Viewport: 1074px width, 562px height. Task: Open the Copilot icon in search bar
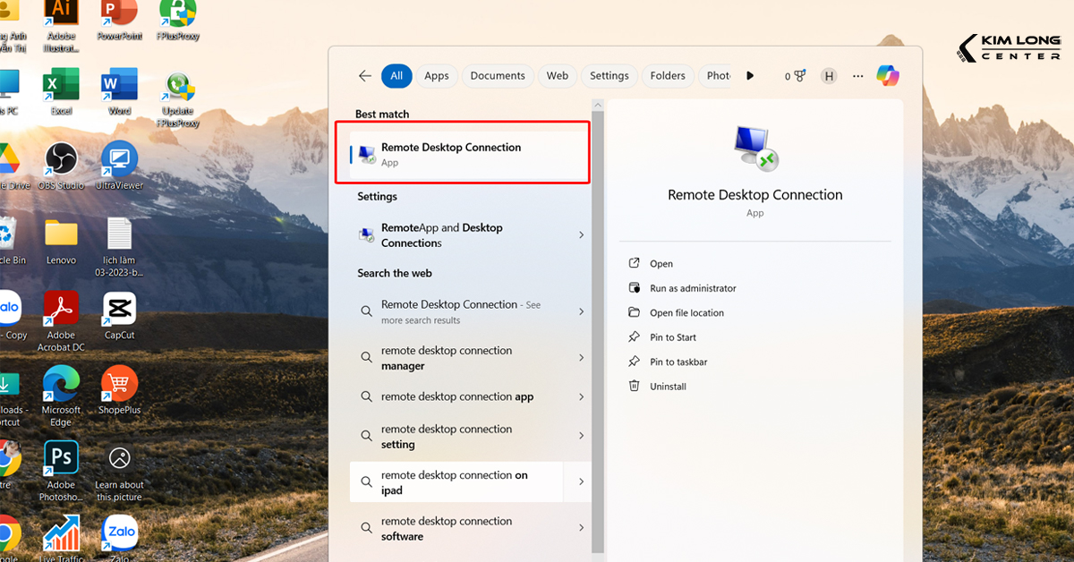click(x=886, y=76)
